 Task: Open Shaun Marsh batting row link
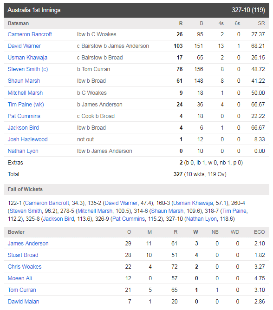coord(24,81)
